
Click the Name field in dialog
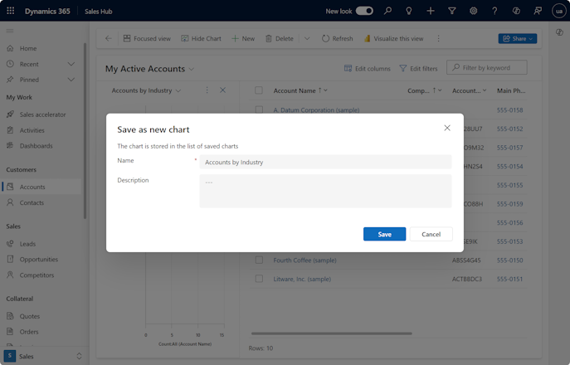[x=325, y=162]
